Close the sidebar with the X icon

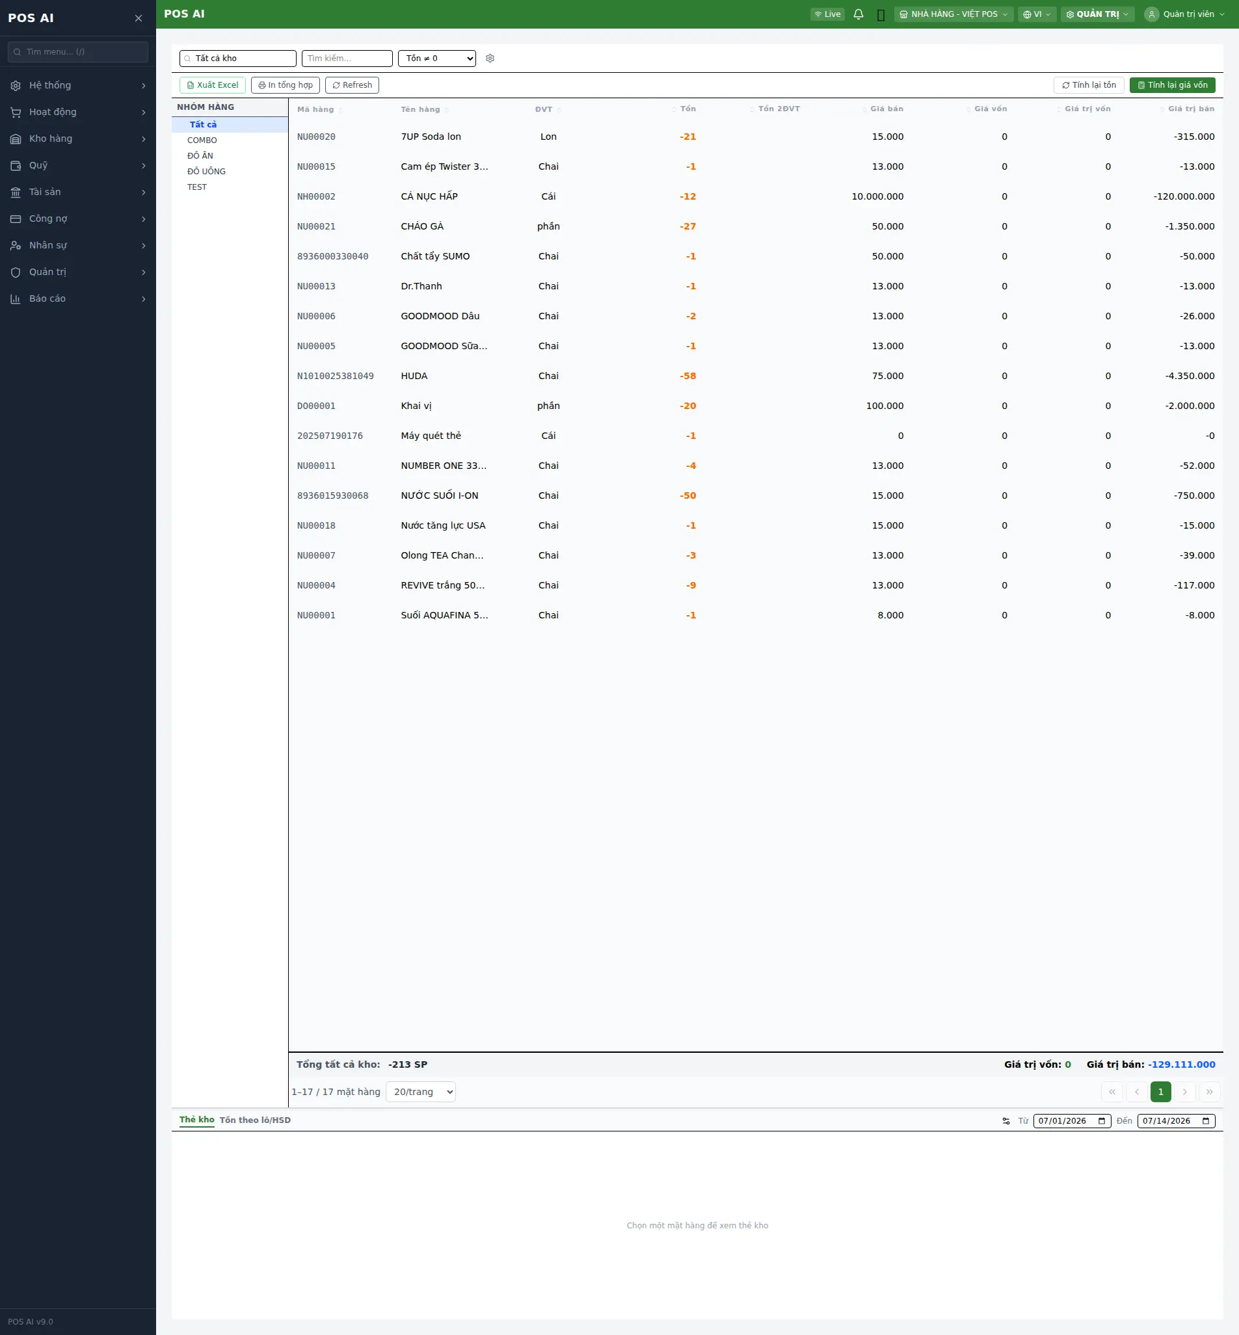pos(138,18)
